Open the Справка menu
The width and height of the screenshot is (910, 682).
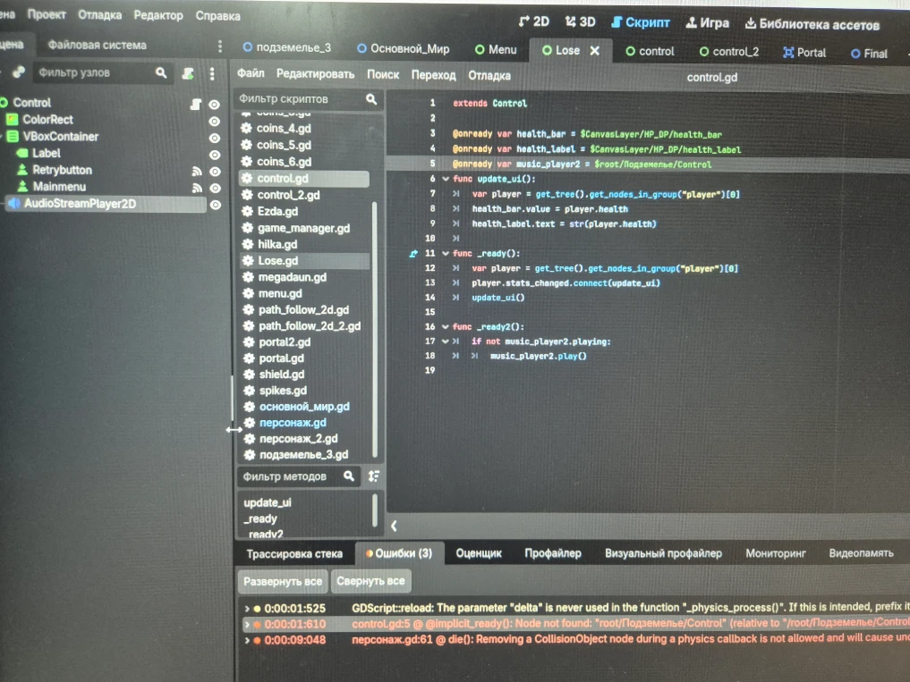coord(217,16)
